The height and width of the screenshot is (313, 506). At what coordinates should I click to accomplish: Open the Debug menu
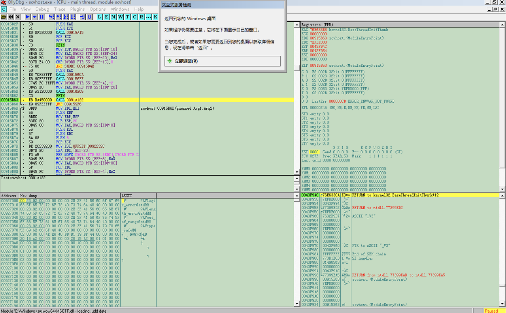[x=42, y=9]
